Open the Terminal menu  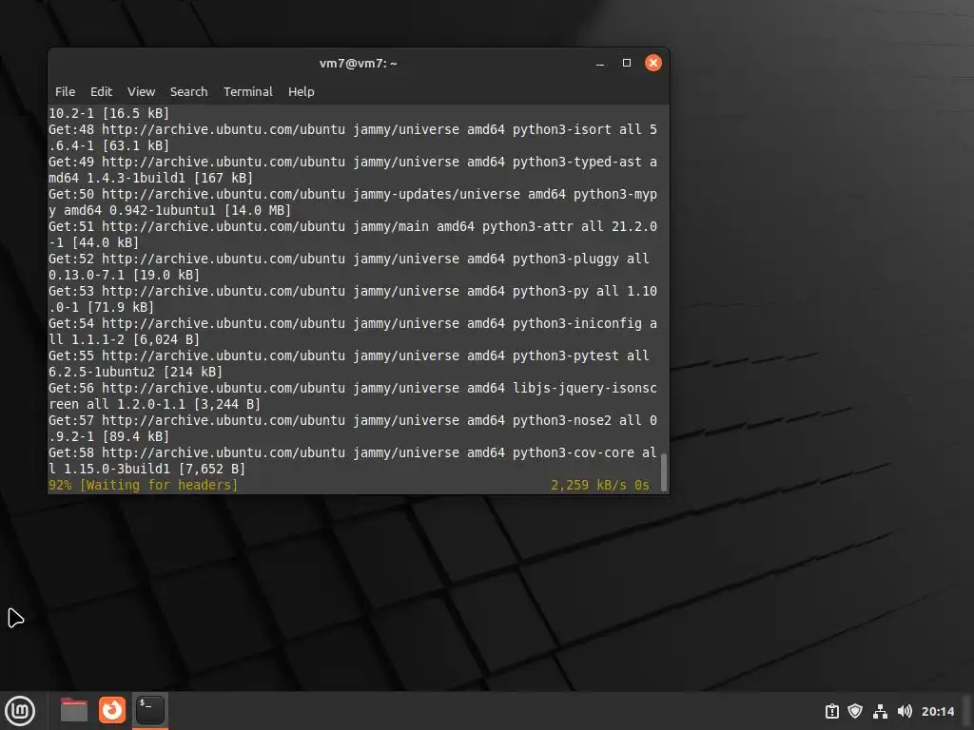point(248,92)
